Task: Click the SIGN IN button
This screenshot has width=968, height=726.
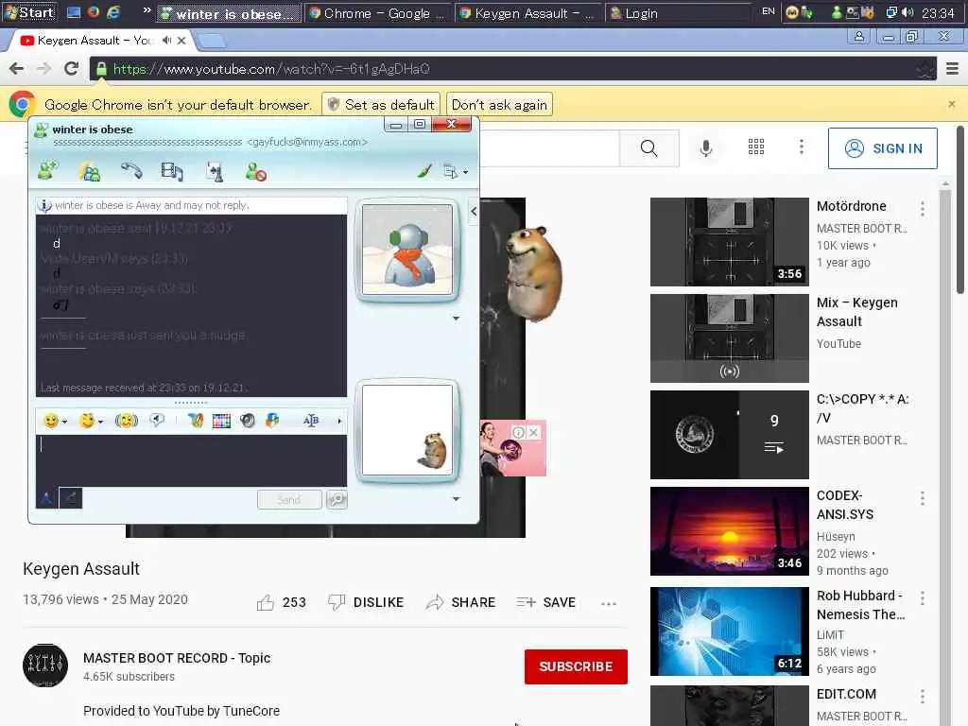Action: pyautogui.click(x=883, y=148)
